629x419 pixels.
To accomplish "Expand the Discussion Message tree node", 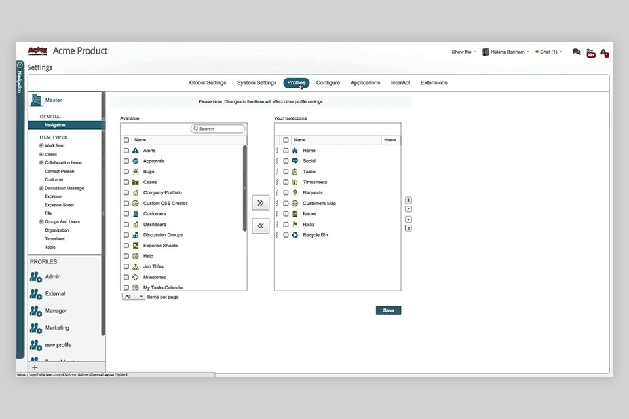I will pyautogui.click(x=41, y=188).
